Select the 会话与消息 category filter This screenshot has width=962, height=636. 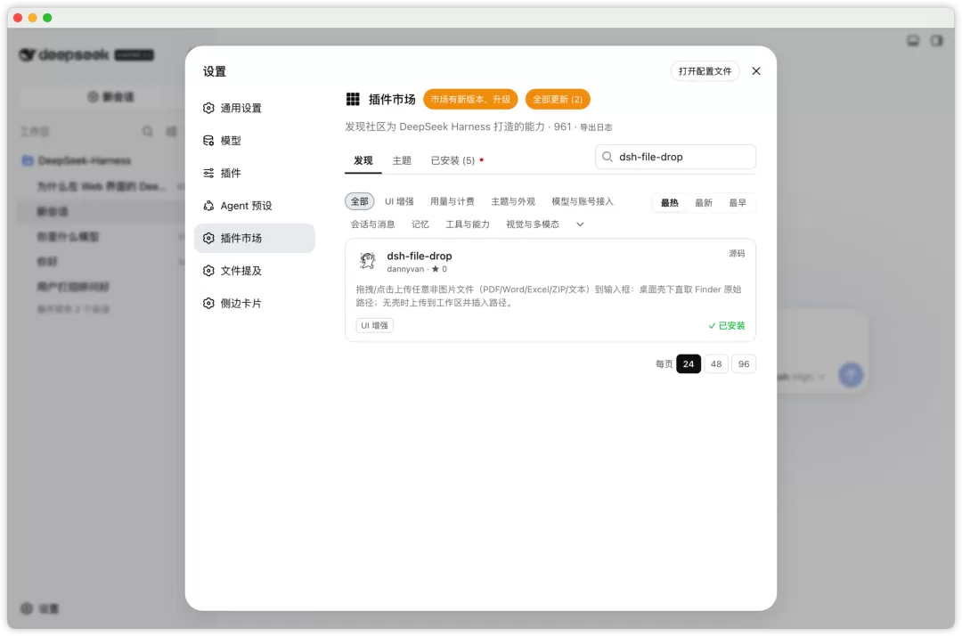(x=373, y=224)
